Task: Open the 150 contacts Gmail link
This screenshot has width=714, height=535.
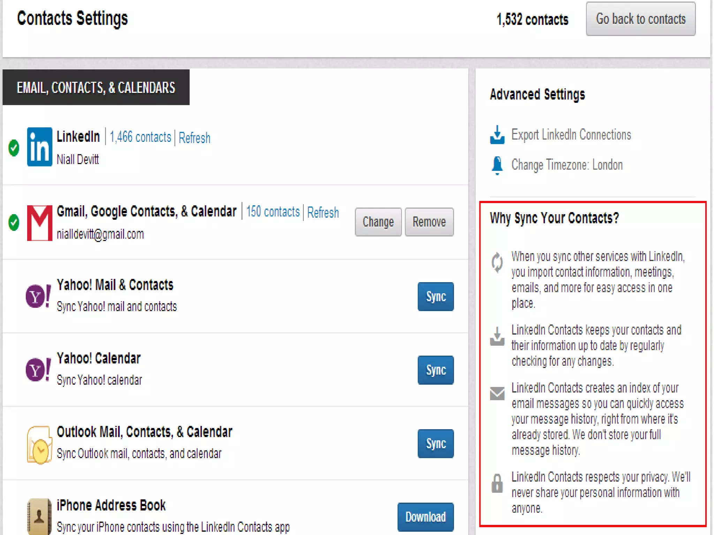Action: (x=273, y=212)
